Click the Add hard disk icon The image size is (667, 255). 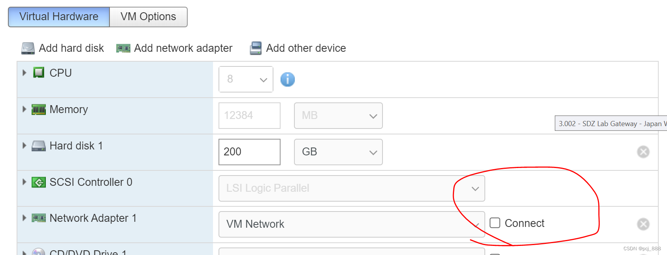pos(28,48)
